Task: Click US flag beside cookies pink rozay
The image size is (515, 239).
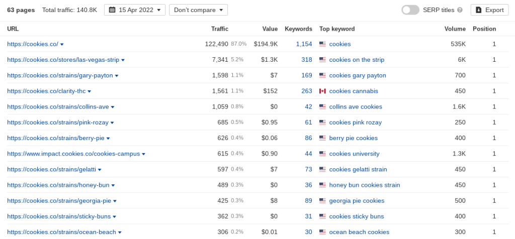Action: [x=322, y=123]
